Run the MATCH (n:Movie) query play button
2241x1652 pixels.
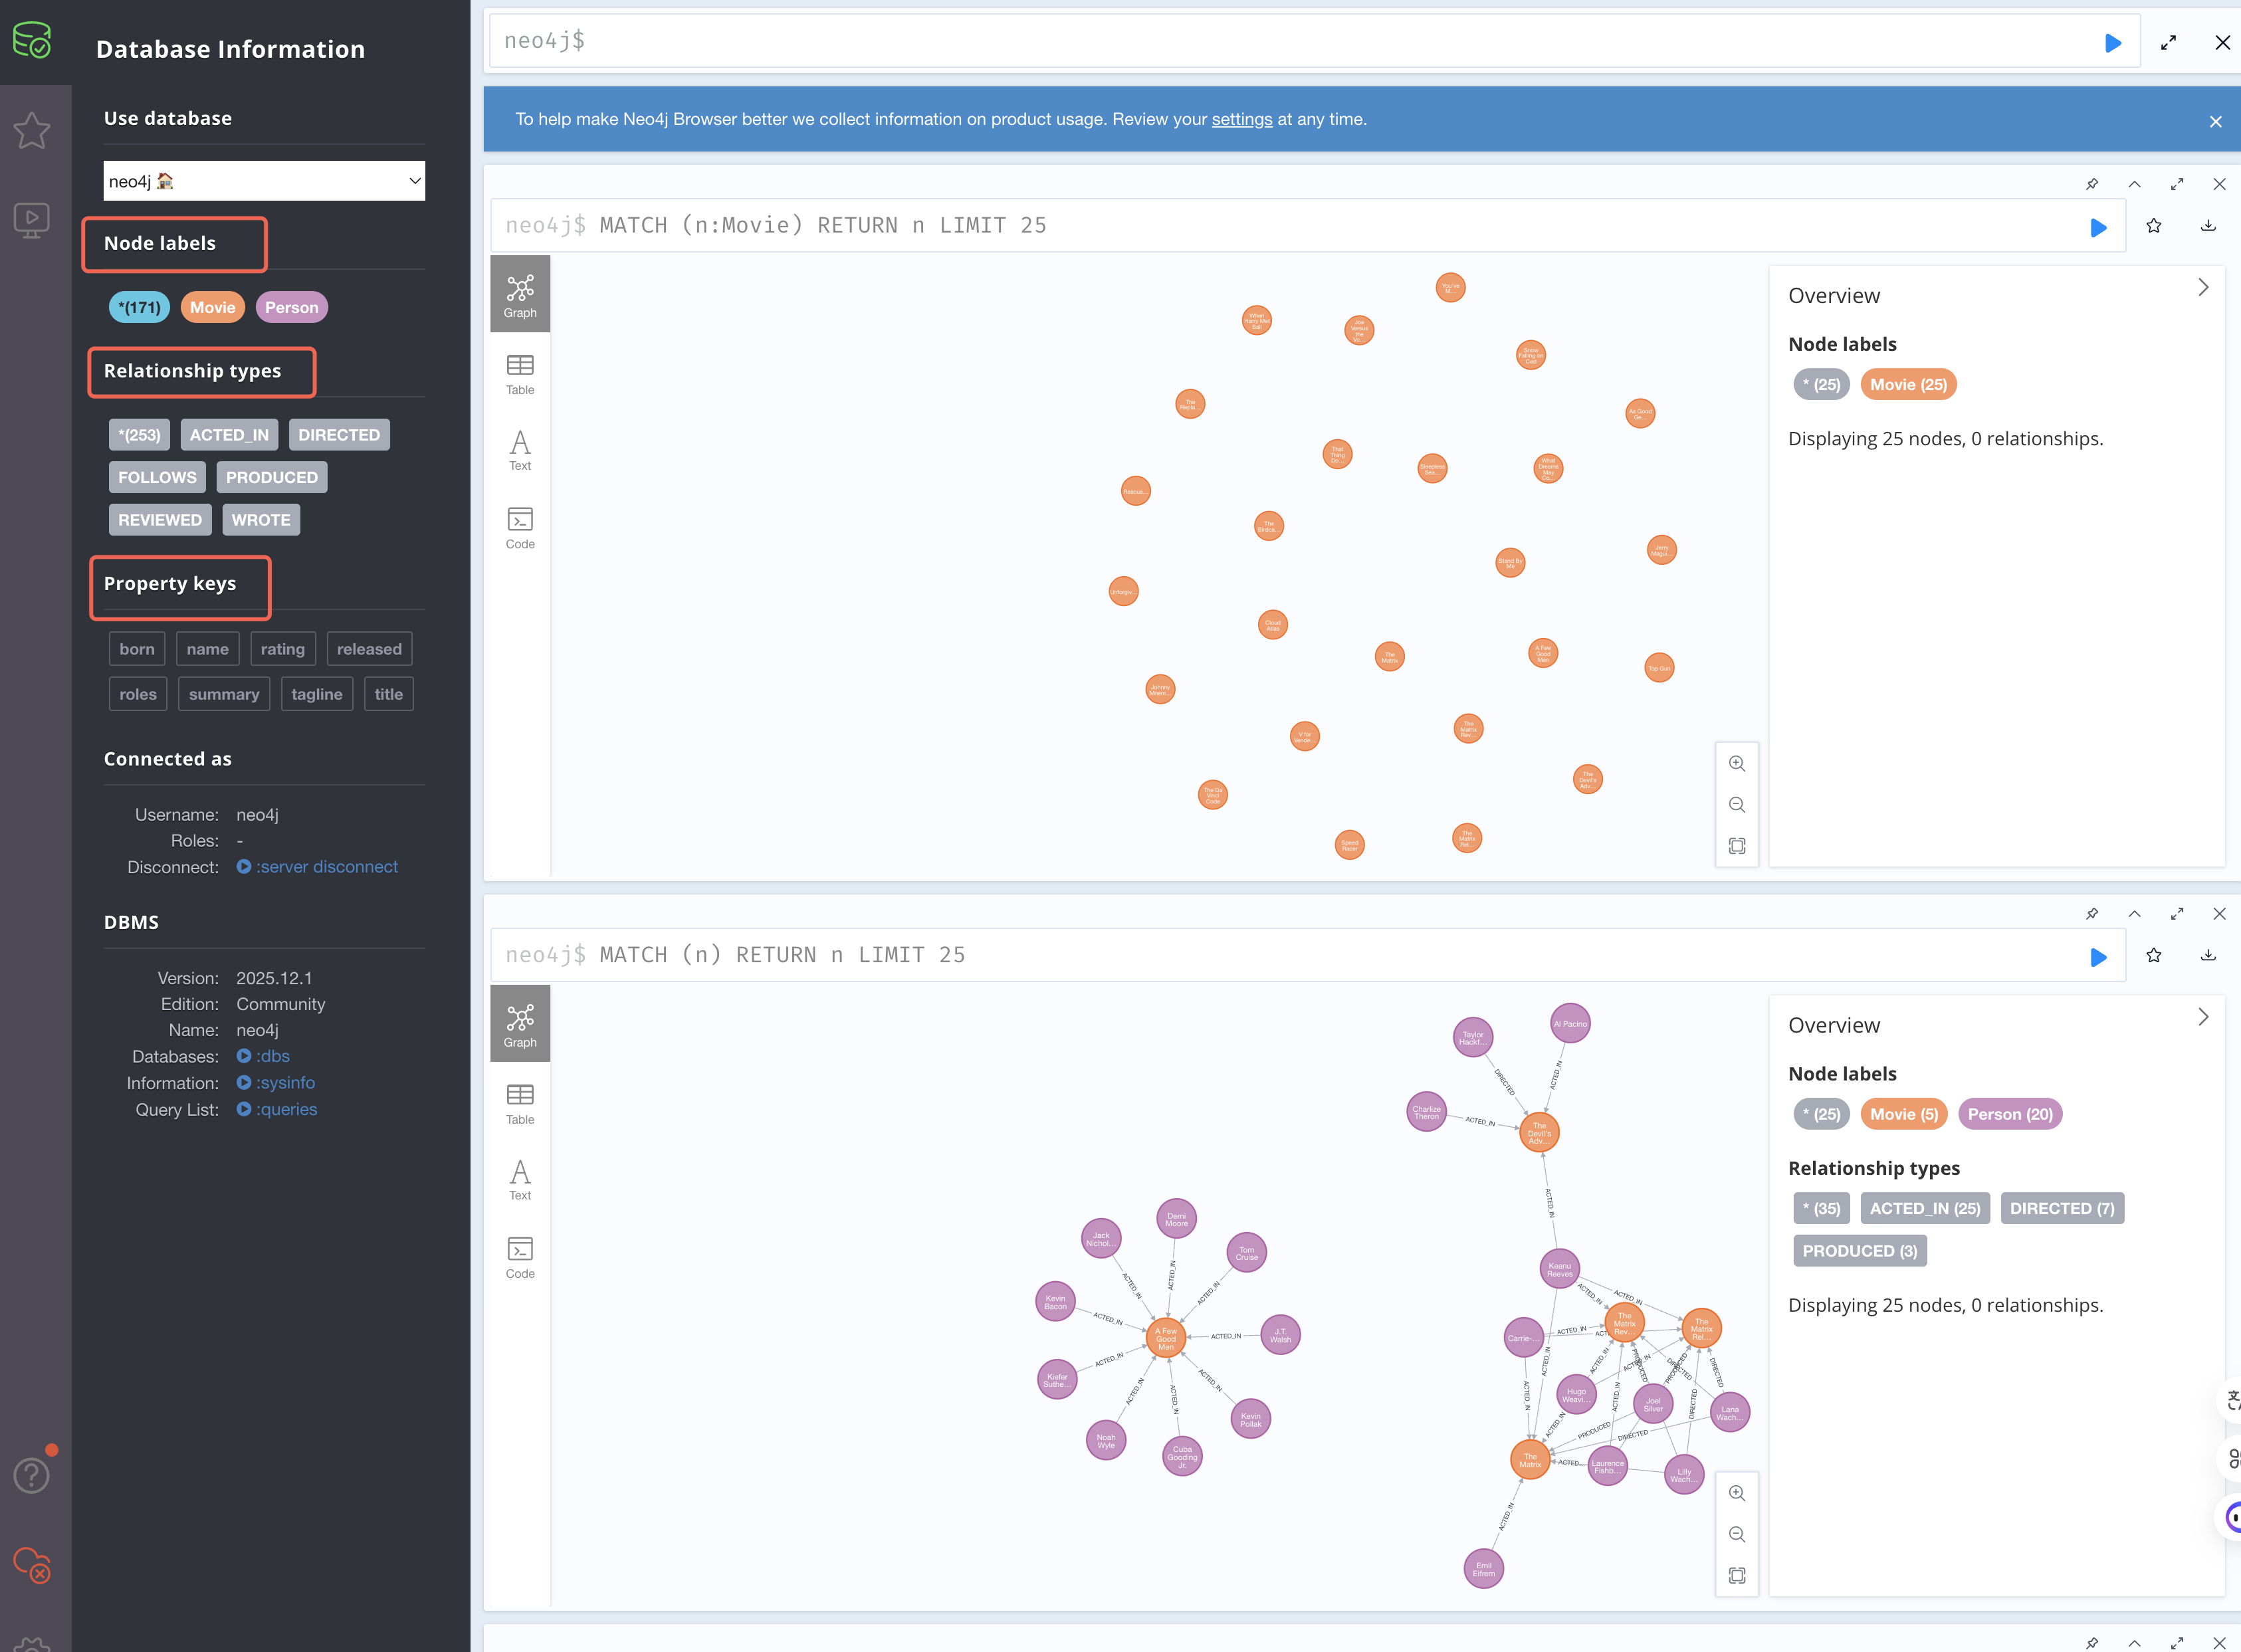tap(2098, 227)
